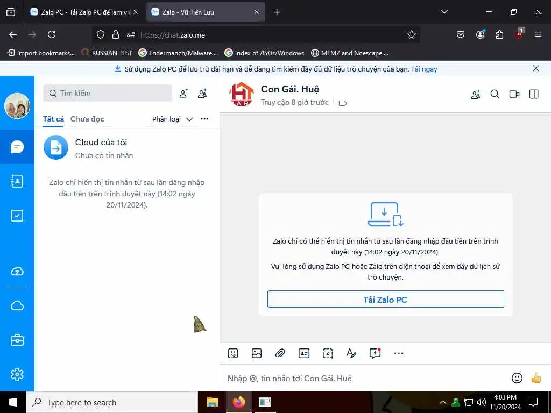Screen dimensions: 551x413
Task: Open the three-dot menu next to Phân loại
Action: [204, 119]
